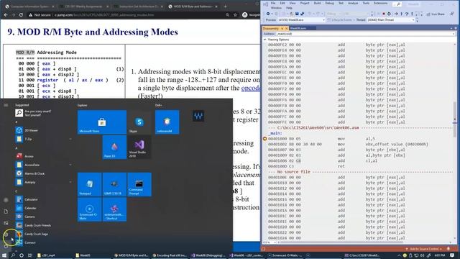Screen dimensions: 460x259
Task: Follow the opcode hyperlink on webpage
Action: coord(251,88)
